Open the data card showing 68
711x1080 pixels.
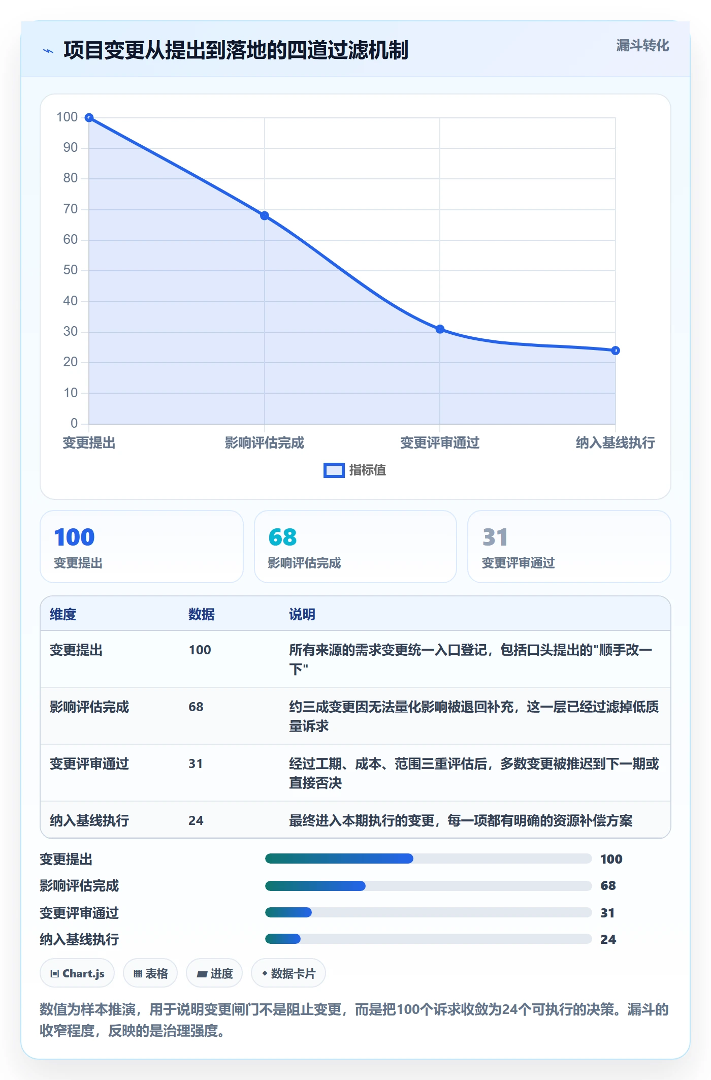(x=355, y=547)
